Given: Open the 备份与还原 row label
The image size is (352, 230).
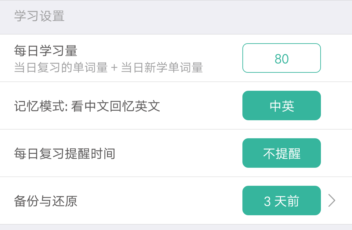Looking at the screenshot, I should point(46,201).
